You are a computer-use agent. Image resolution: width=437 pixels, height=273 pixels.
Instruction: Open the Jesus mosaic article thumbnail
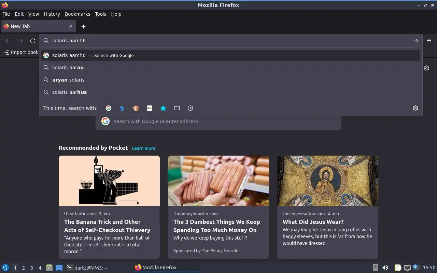[328, 181]
